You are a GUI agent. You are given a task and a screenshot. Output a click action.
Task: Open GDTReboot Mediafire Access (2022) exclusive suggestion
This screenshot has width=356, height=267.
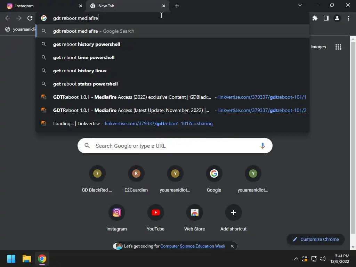pyautogui.click(x=172, y=97)
